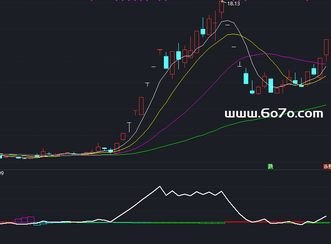This screenshot has width=331, height=244.
Task: Select the tall red candle on the breakout rise
Action: coord(141,106)
